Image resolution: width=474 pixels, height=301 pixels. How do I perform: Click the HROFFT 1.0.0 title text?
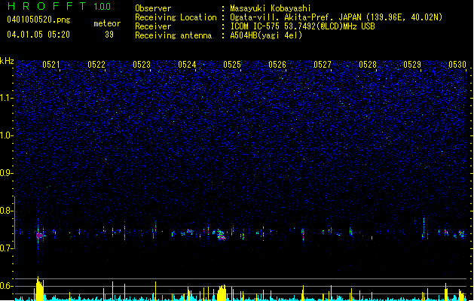(x=59, y=6)
